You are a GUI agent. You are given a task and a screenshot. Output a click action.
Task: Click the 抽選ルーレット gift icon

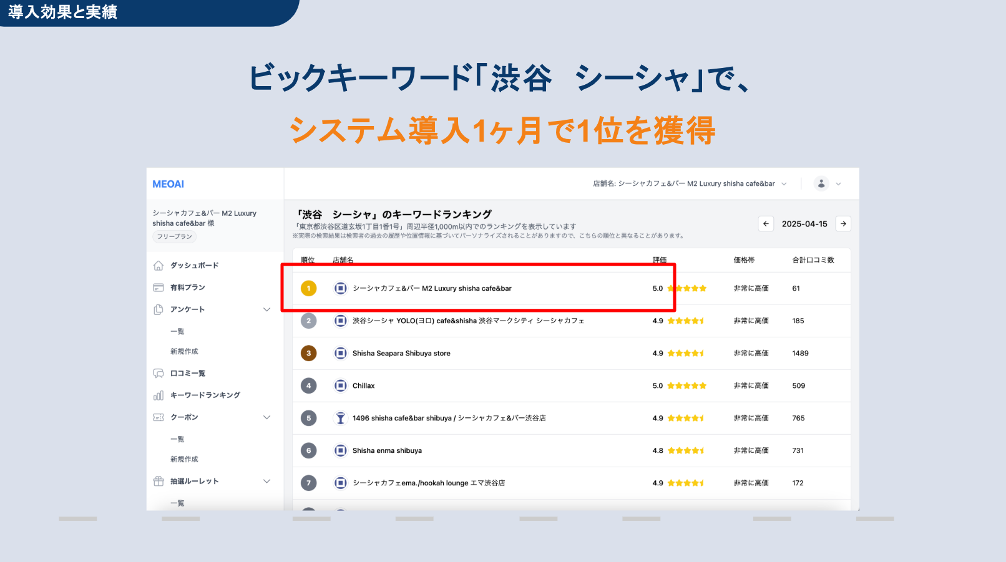pyautogui.click(x=159, y=482)
